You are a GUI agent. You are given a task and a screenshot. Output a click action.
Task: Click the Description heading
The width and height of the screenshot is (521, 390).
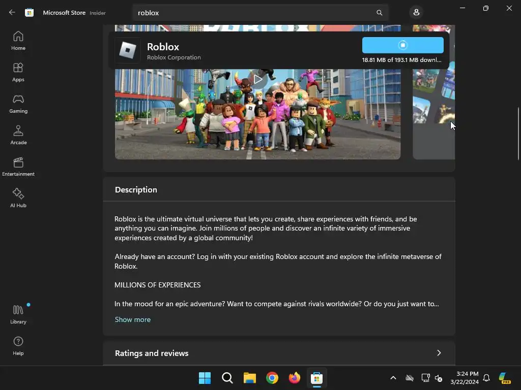pyautogui.click(x=136, y=190)
